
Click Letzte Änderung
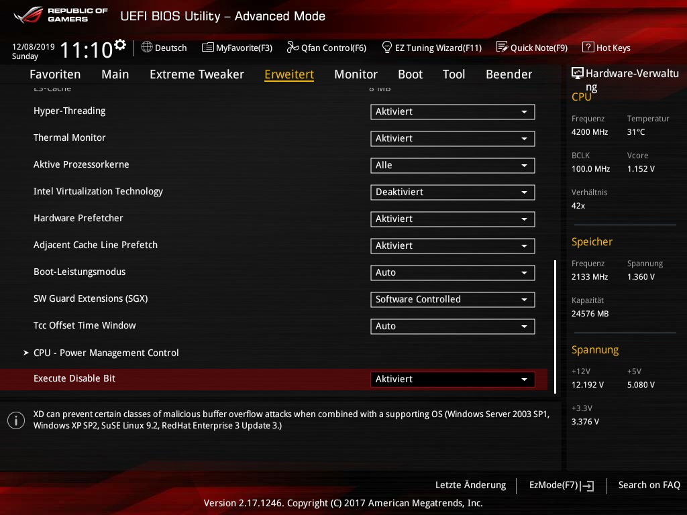click(470, 485)
